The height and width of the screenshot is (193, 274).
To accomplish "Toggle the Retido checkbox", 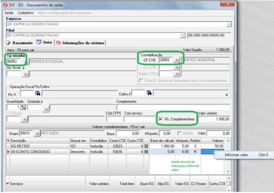I will pos(179,133).
